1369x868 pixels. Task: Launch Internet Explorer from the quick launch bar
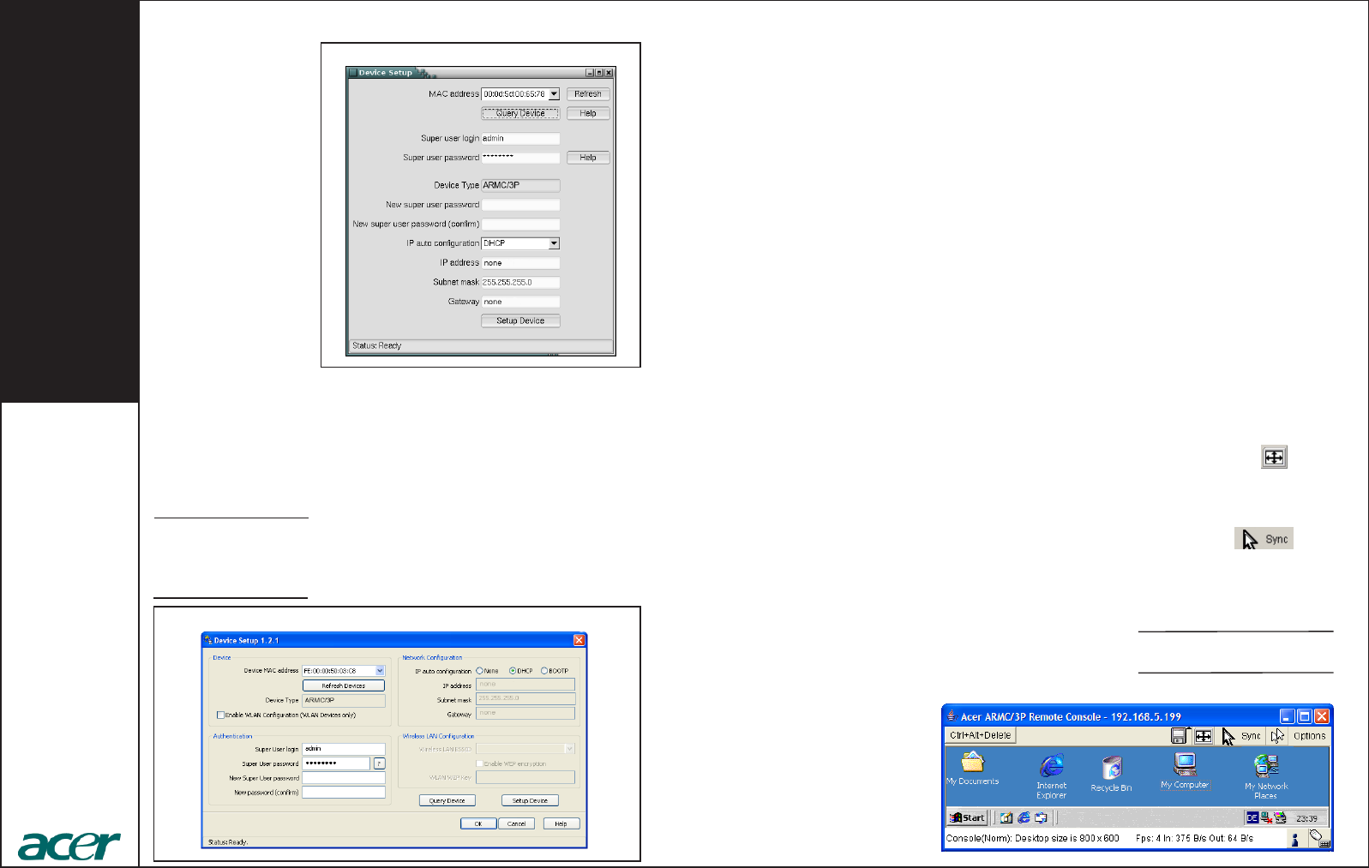1024,818
